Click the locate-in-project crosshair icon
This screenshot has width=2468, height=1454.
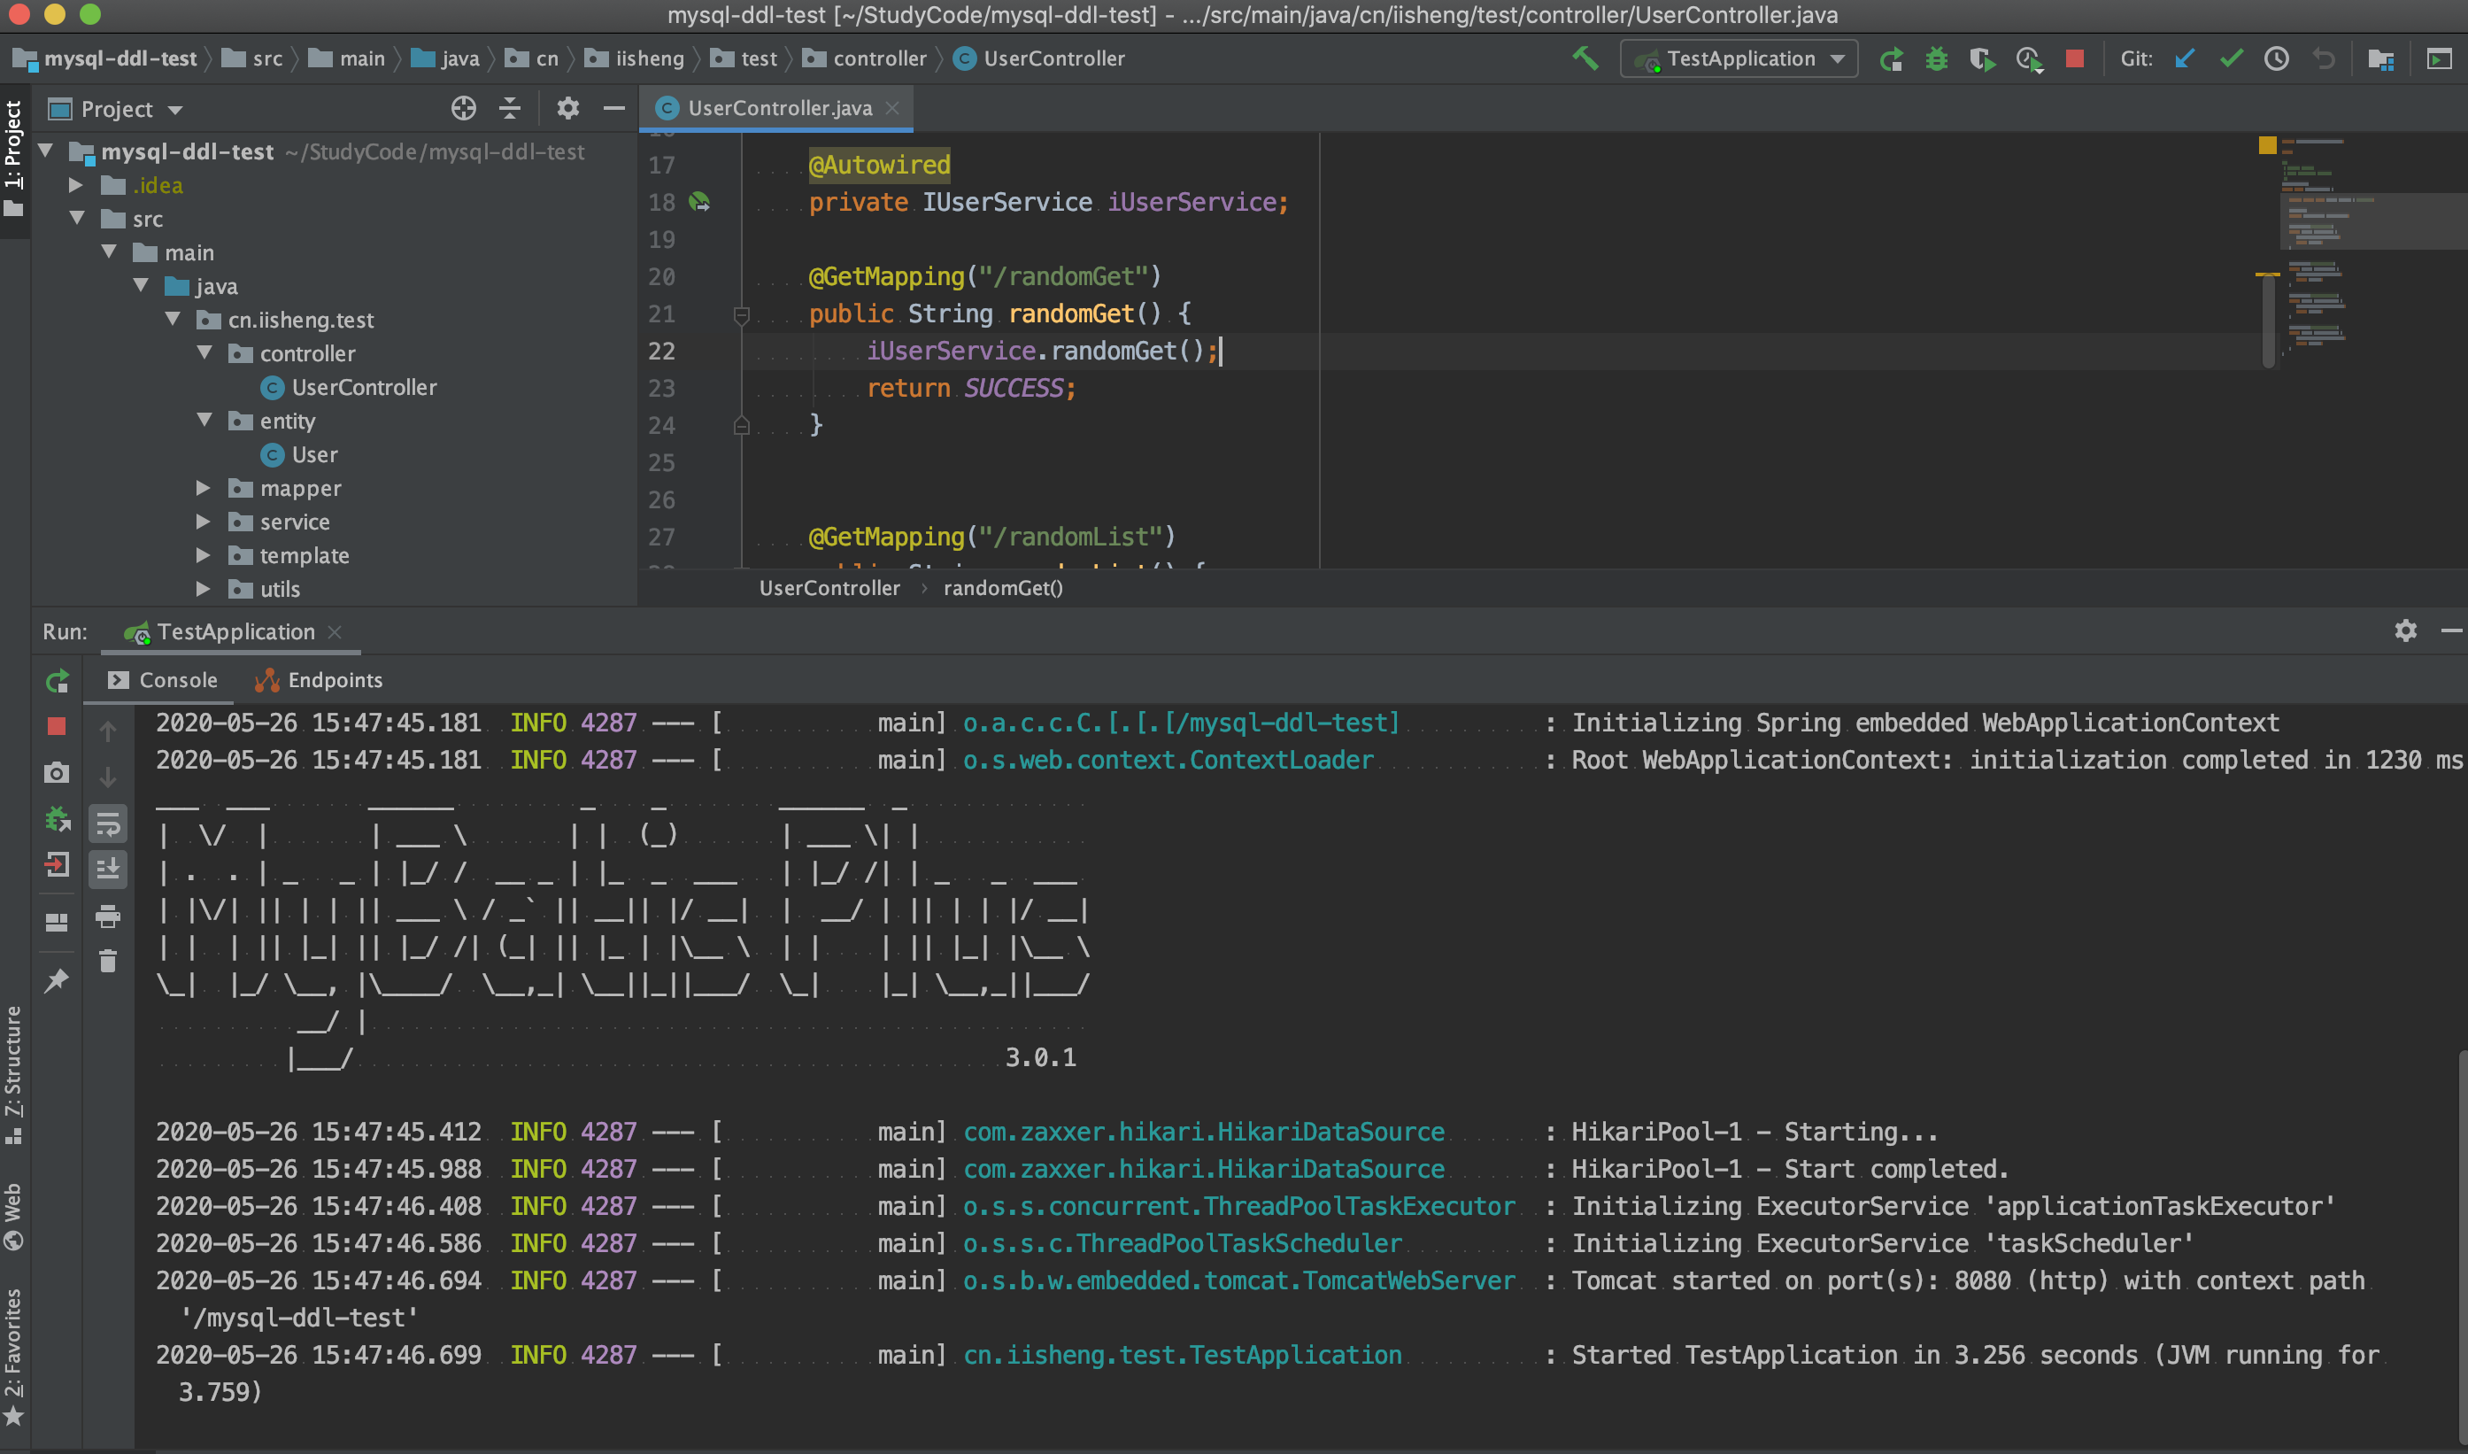point(463,109)
